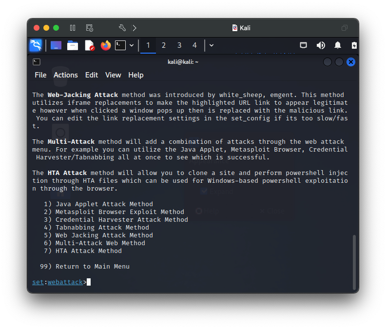Click the network ethernet status icon
The width and height of the screenshot is (386, 329).
(x=303, y=45)
